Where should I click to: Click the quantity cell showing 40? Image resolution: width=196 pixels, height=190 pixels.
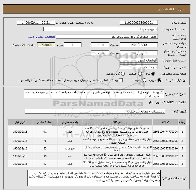click(45, 164)
